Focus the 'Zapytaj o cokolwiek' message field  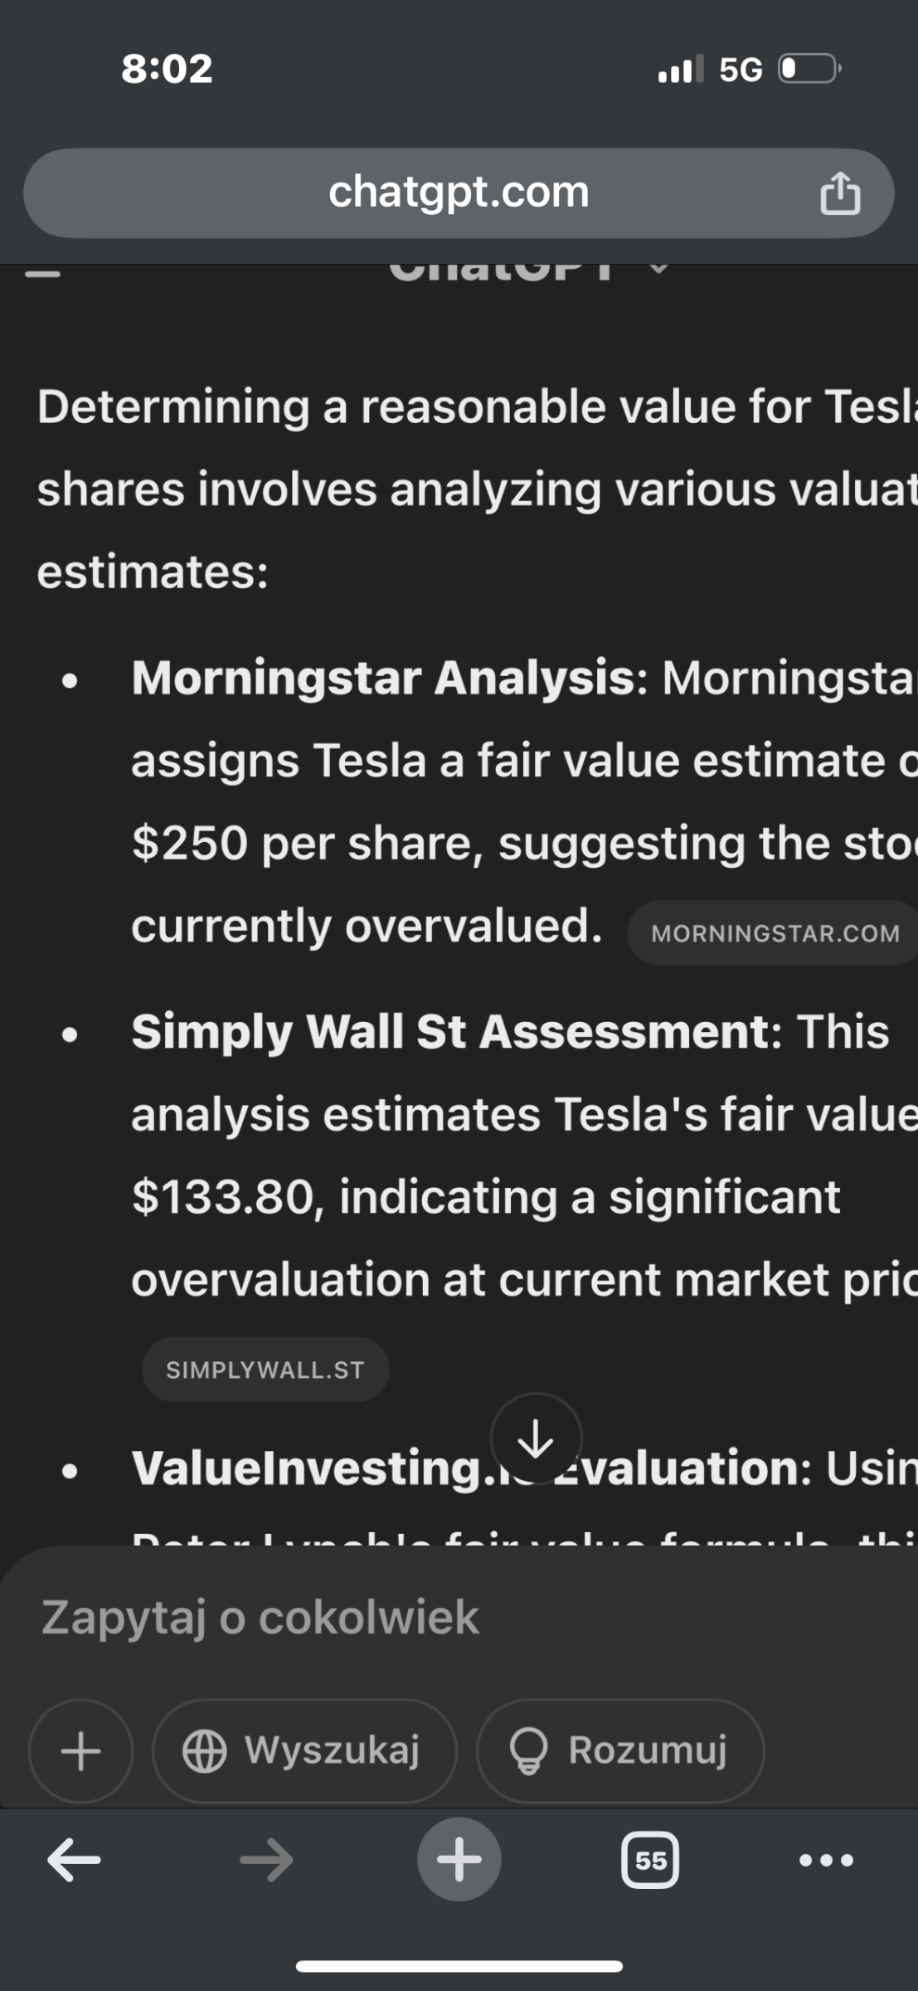[459, 1617]
